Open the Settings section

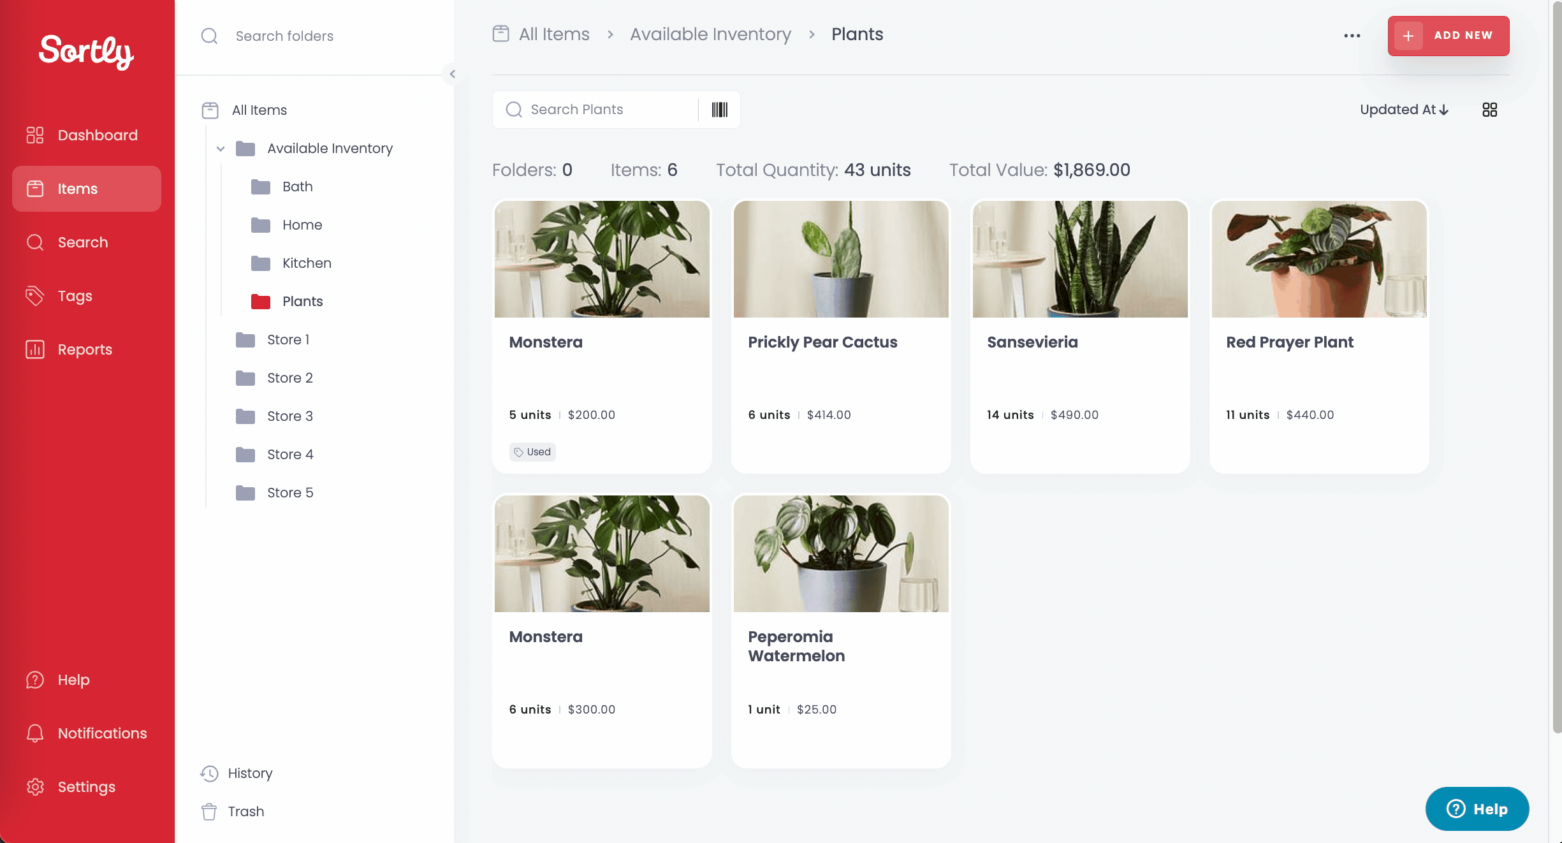click(x=86, y=786)
